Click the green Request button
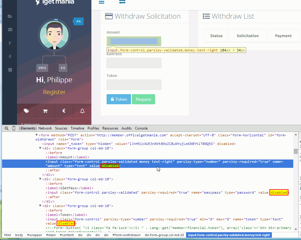 pyautogui.click(x=144, y=99)
